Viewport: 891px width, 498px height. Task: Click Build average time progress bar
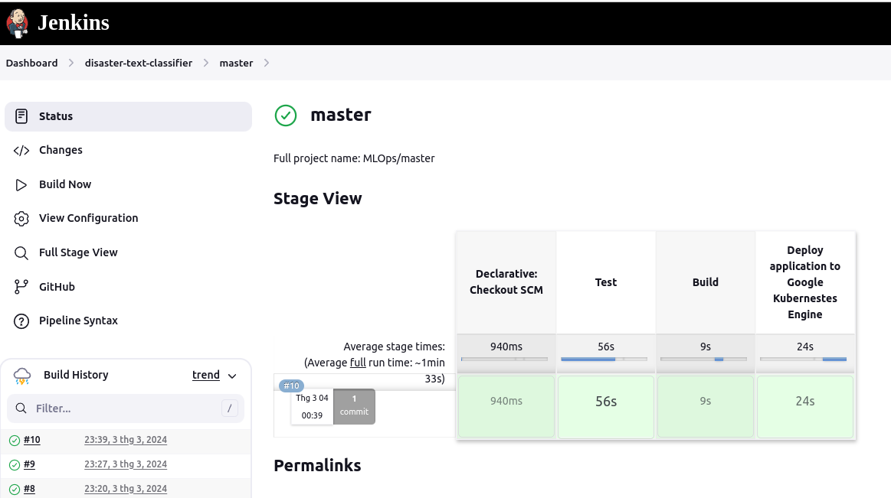tap(703, 359)
